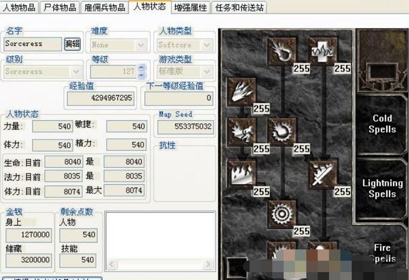Click the 生命 目前 field 8040

point(64,162)
